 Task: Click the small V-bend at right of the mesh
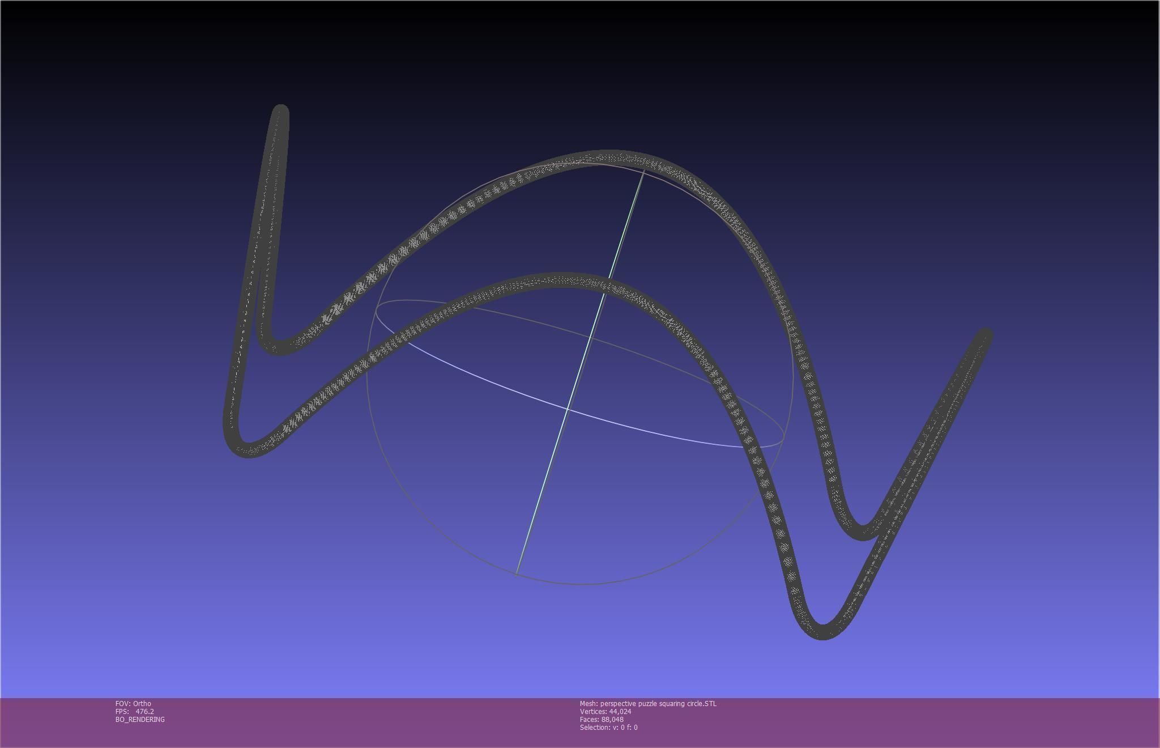click(862, 532)
